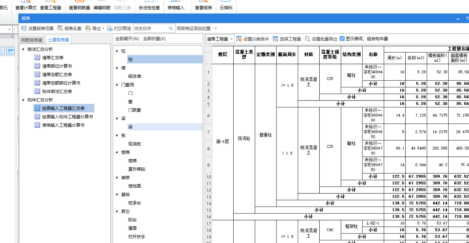Open the 清单汇总表 report icon

(37, 57)
